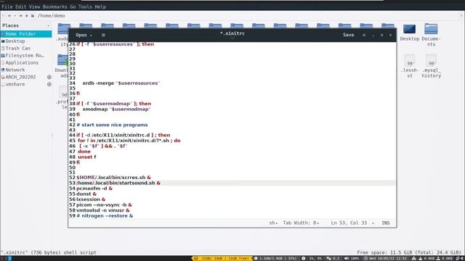Click the memory usage indicator in status bar
Screen dimensions: 465x261
275,258
